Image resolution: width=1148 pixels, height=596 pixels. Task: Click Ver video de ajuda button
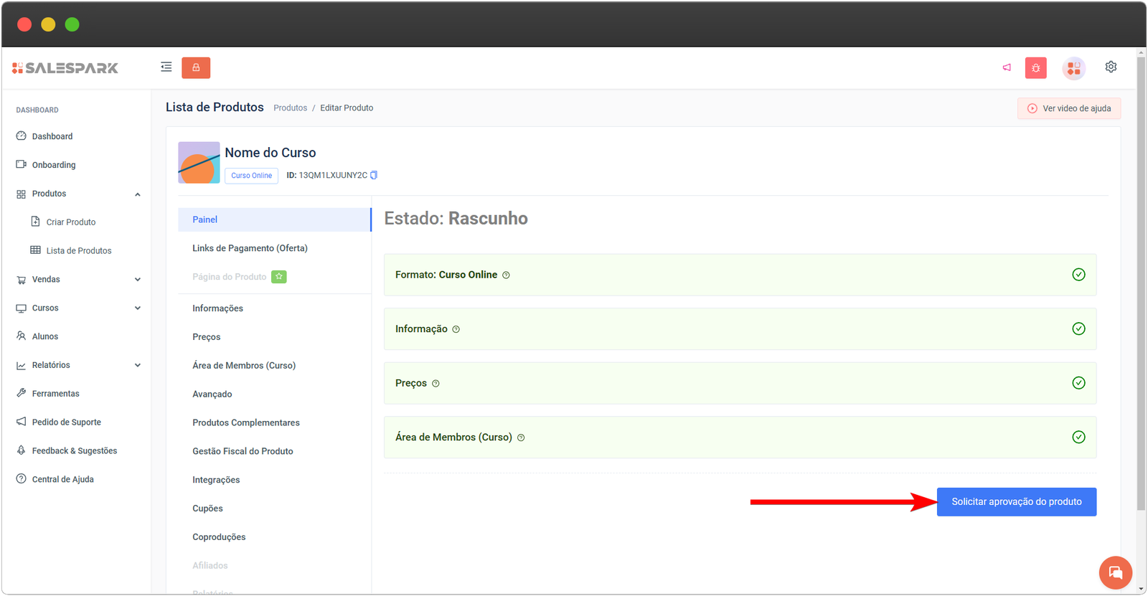[1068, 108]
